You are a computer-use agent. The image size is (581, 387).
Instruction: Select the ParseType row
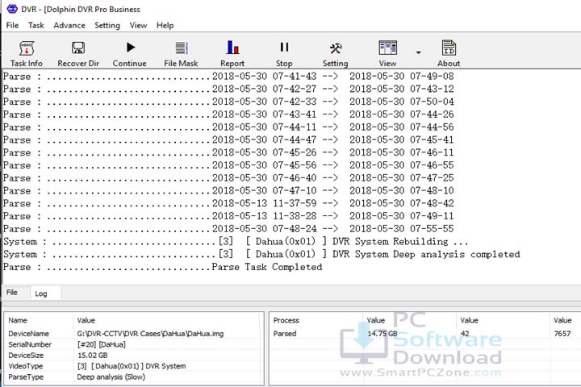[134, 377]
